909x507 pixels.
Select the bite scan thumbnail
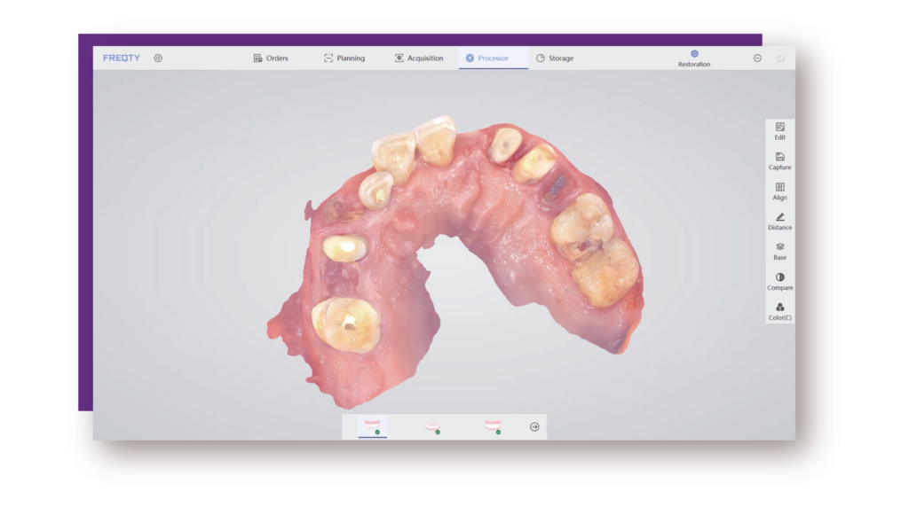coord(493,427)
